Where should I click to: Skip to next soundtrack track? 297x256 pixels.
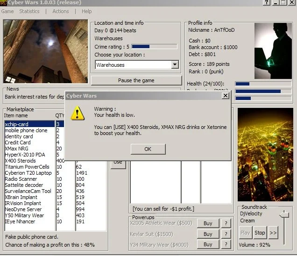(273, 233)
